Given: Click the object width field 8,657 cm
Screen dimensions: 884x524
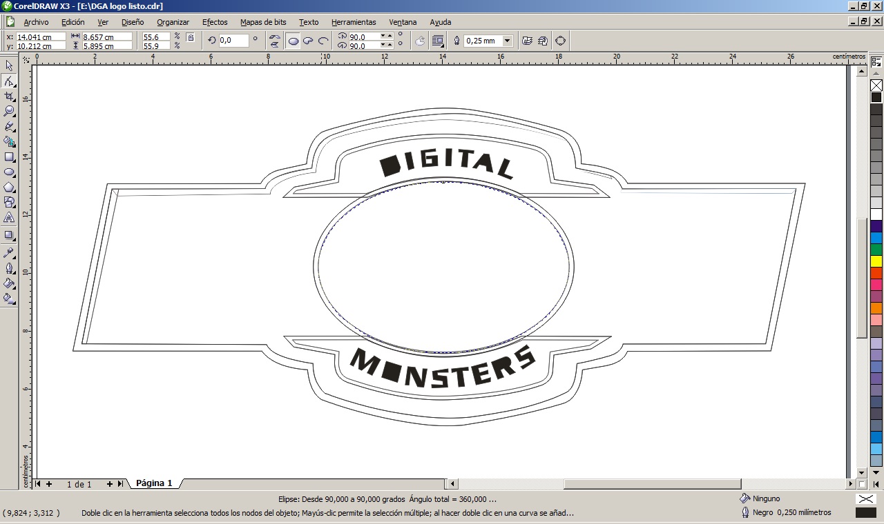Looking at the screenshot, I should [x=107, y=37].
